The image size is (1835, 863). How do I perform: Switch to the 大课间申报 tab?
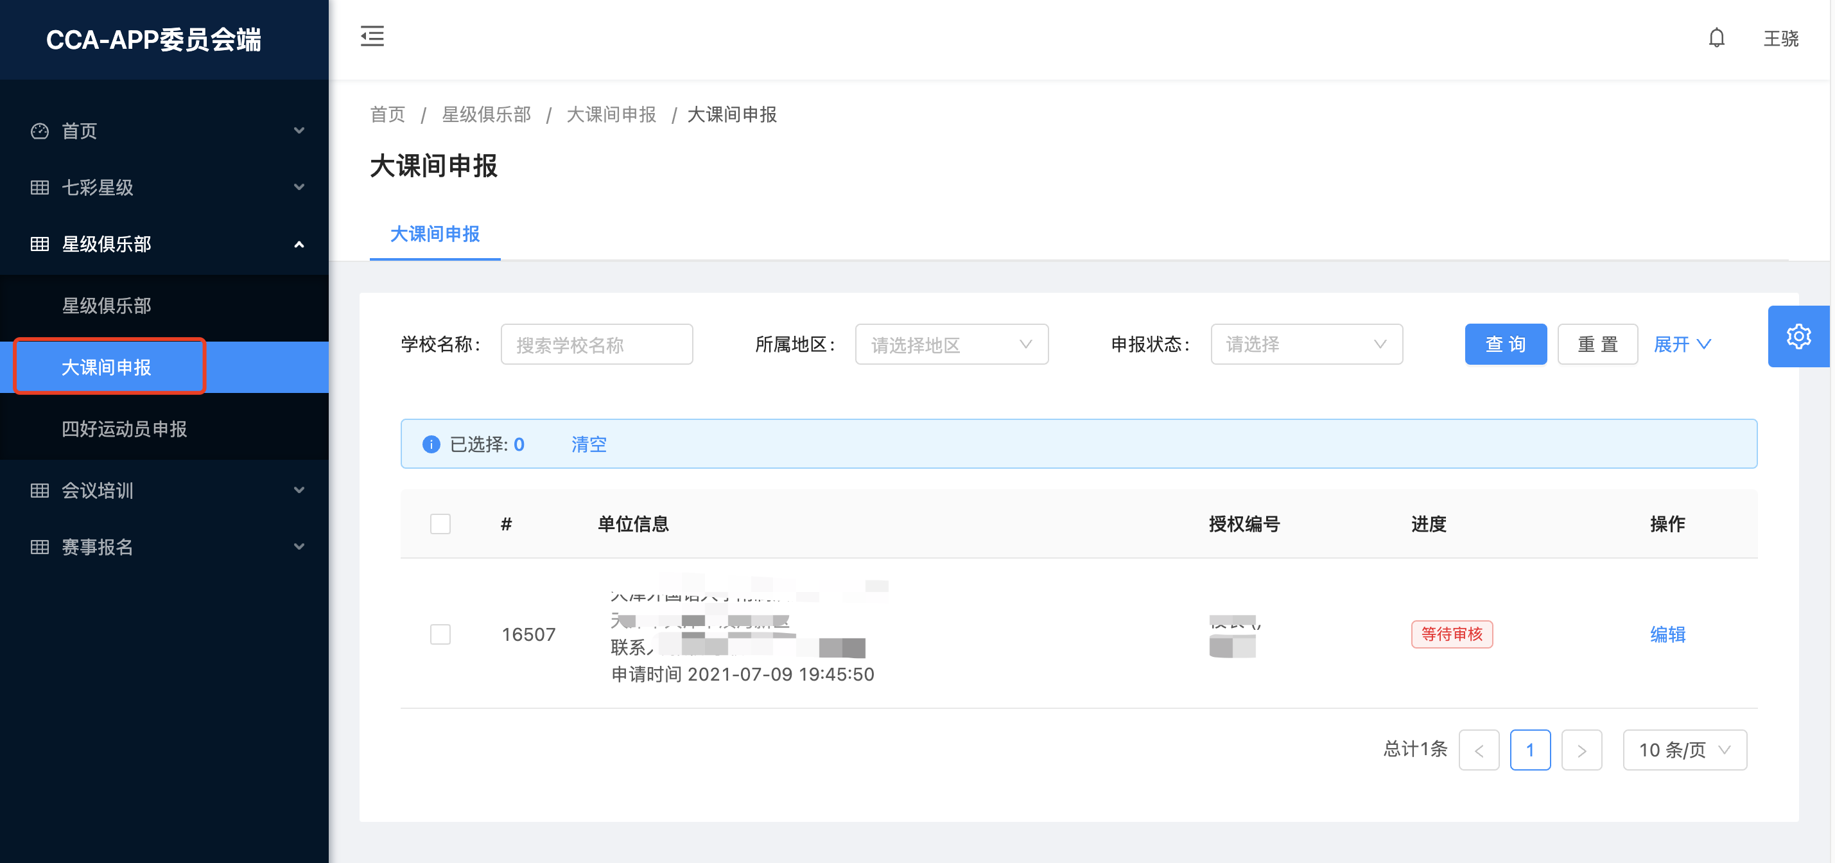(435, 234)
